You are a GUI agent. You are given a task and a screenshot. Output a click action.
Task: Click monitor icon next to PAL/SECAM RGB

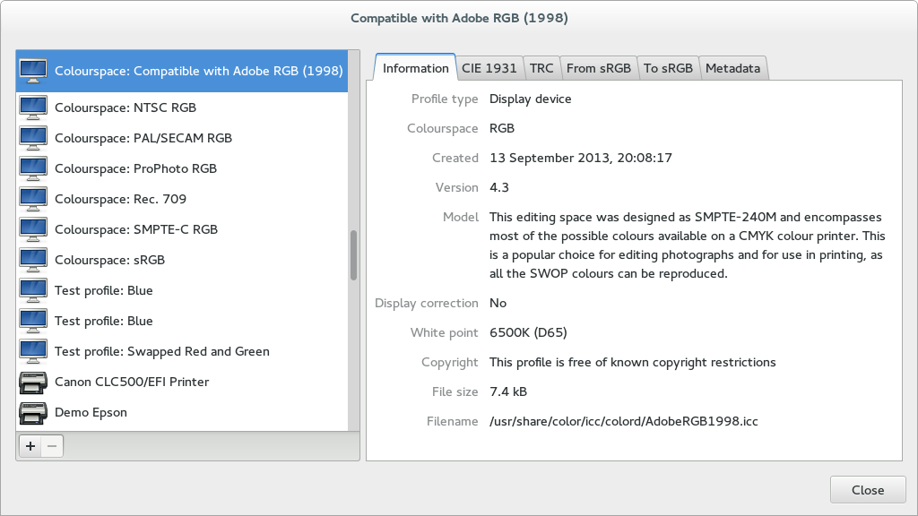point(33,138)
